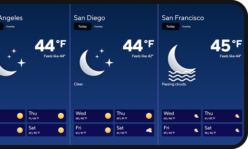This screenshot has width=248, height=149.
Task: Click the San Francisco city title
Action: point(183,18)
